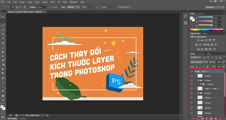The image size is (226, 120).
Task: Click the layer style fx icon
Action: click(198, 118)
